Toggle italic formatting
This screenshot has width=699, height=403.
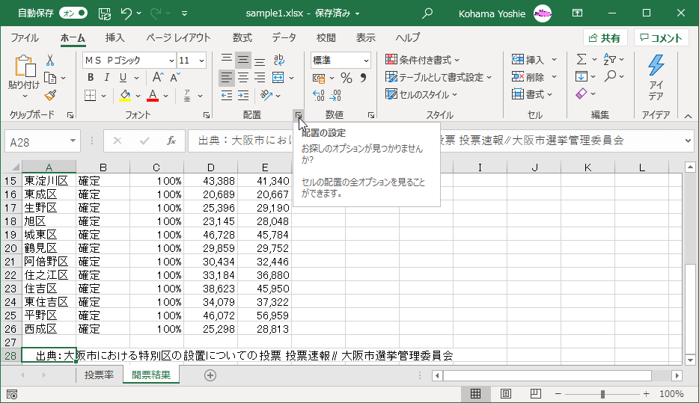pos(106,78)
